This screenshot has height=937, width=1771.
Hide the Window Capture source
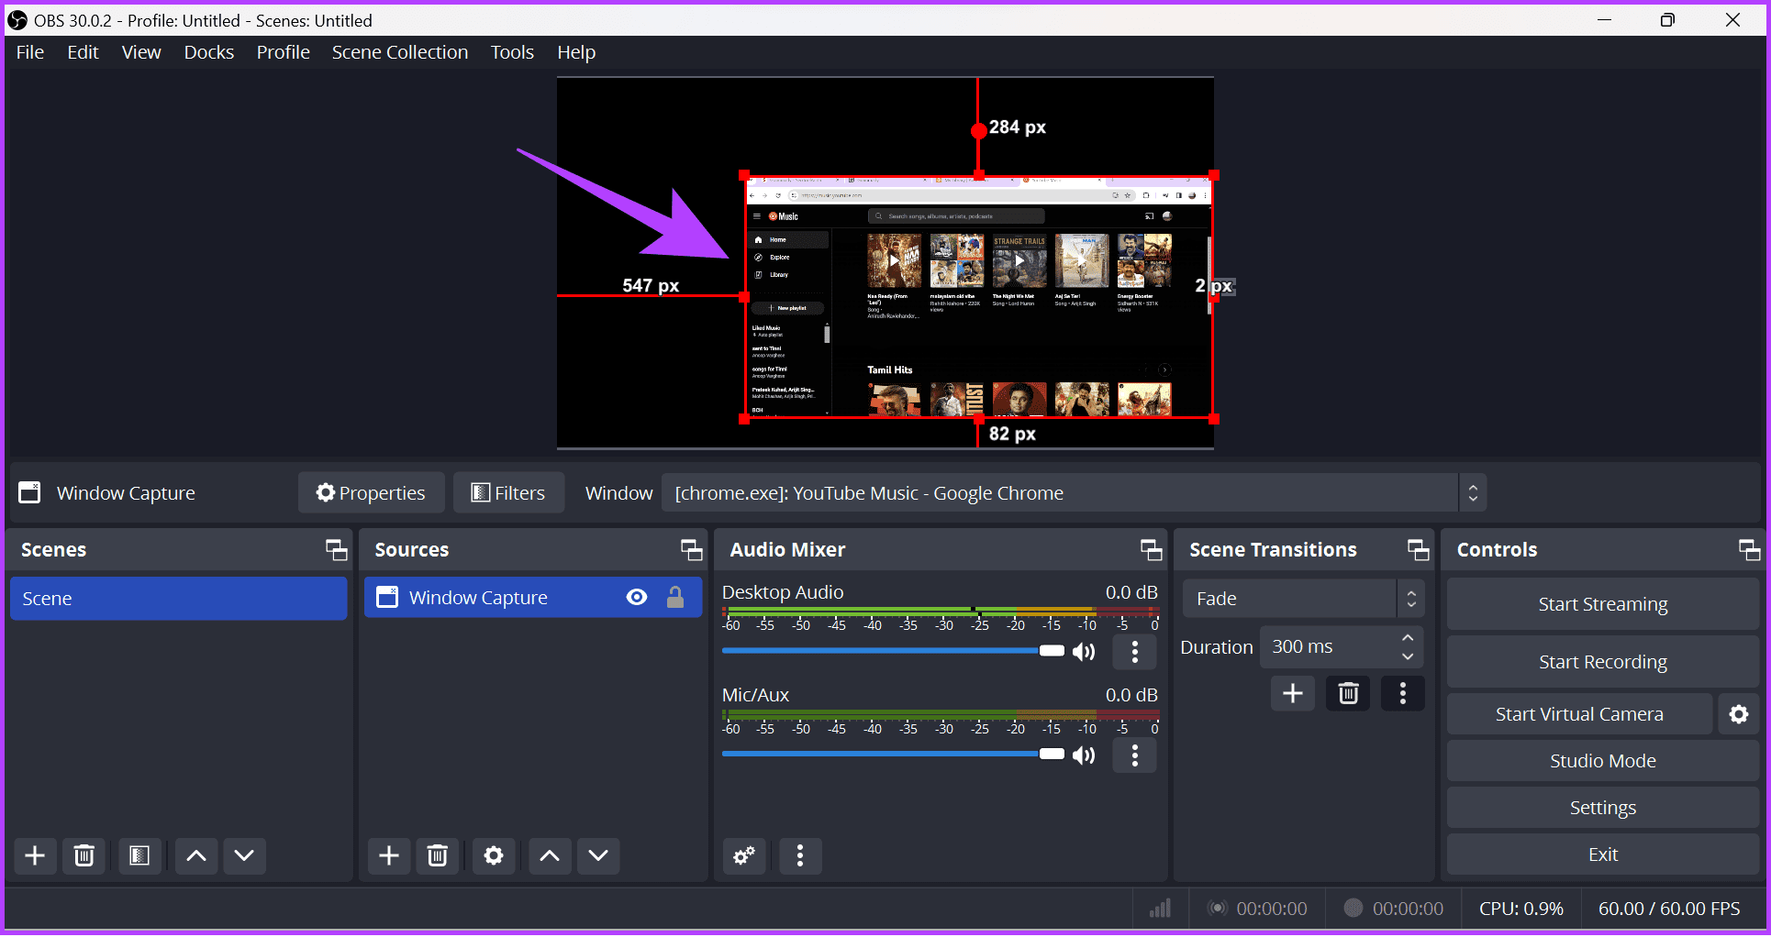coord(637,597)
